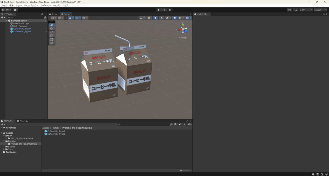Open the KN account dropdown
The image size is (329, 176).
(6, 10)
